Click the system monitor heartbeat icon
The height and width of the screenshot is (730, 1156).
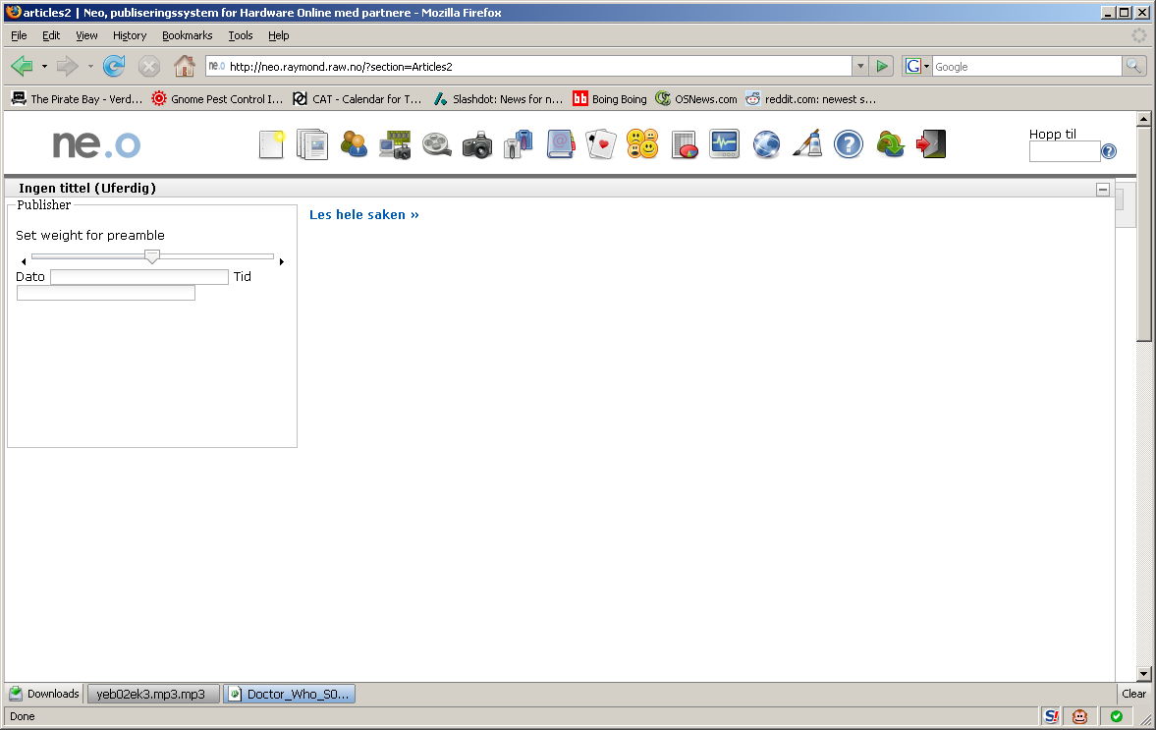click(x=725, y=143)
